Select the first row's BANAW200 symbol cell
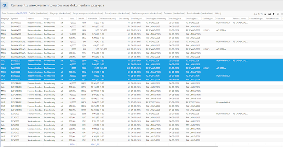Viewport: 283px width, 147px height. (18, 23)
